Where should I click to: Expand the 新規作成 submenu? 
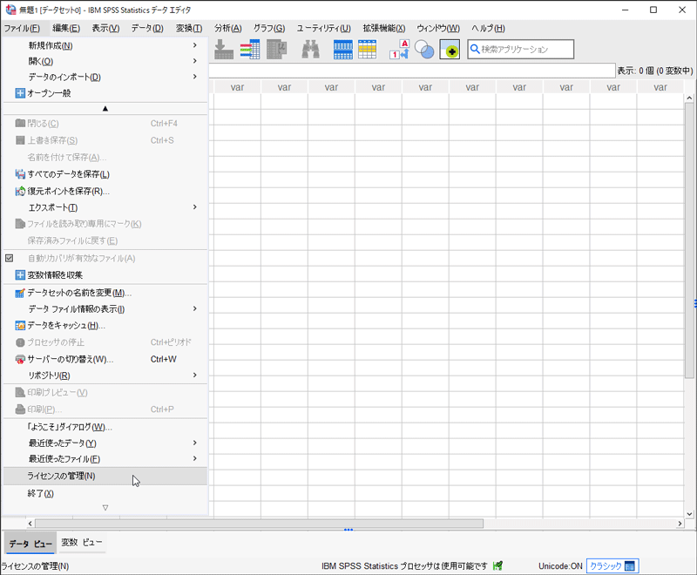coord(194,45)
